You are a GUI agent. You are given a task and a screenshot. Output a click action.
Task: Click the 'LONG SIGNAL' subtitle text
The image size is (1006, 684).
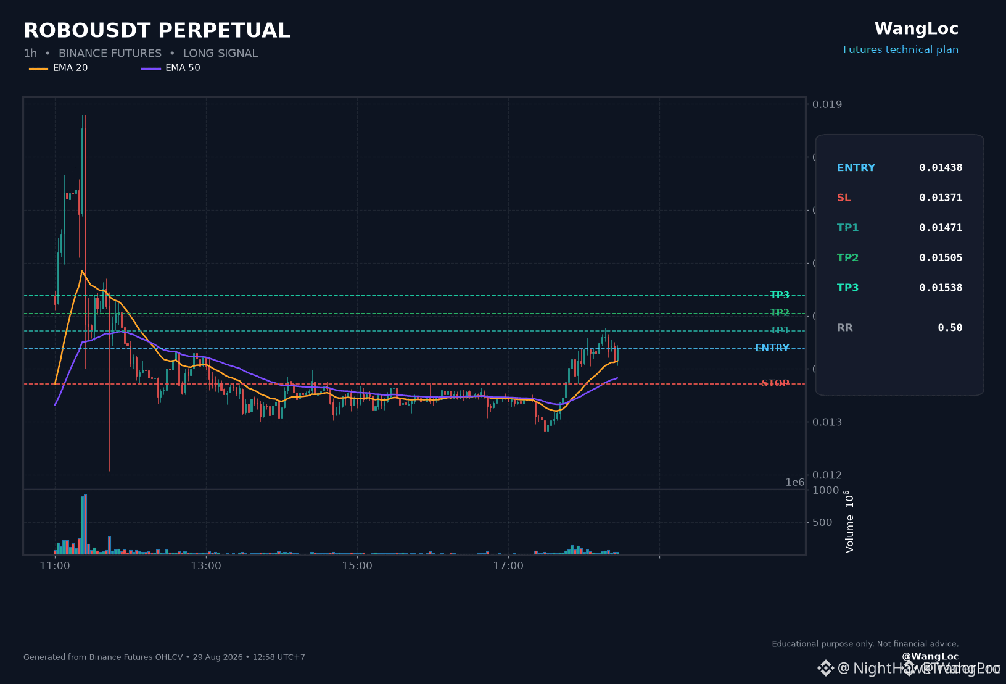pos(221,54)
